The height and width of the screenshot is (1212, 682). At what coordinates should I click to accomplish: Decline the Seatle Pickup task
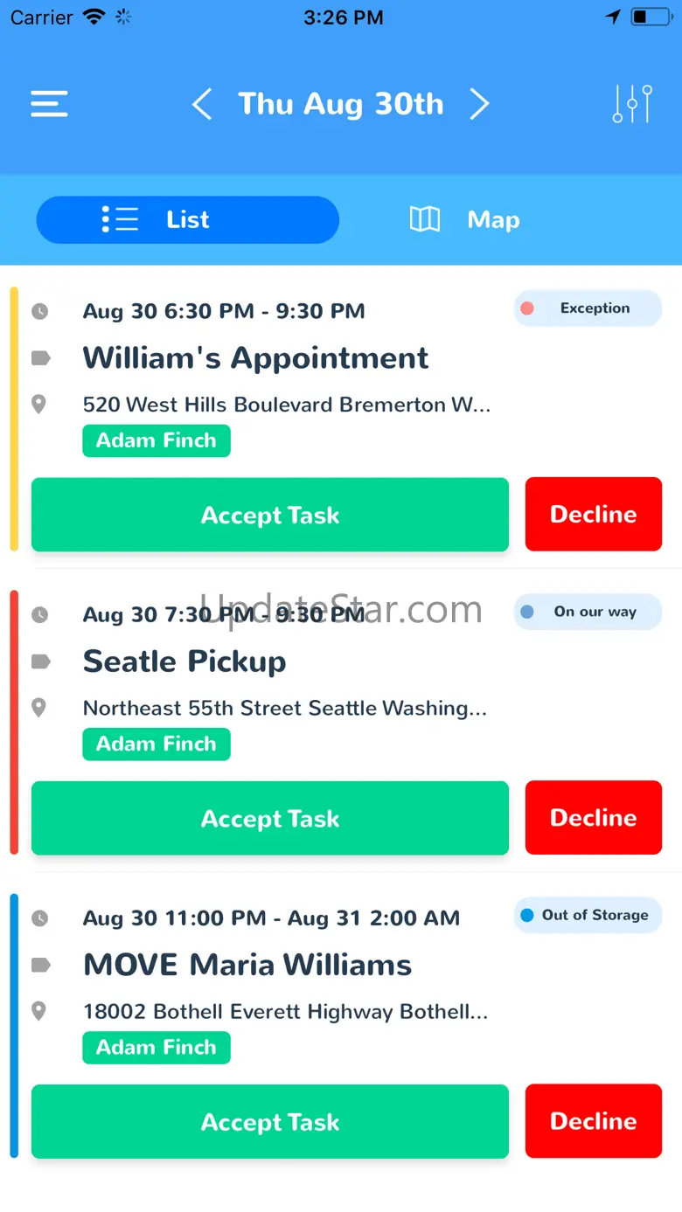click(x=593, y=817)
